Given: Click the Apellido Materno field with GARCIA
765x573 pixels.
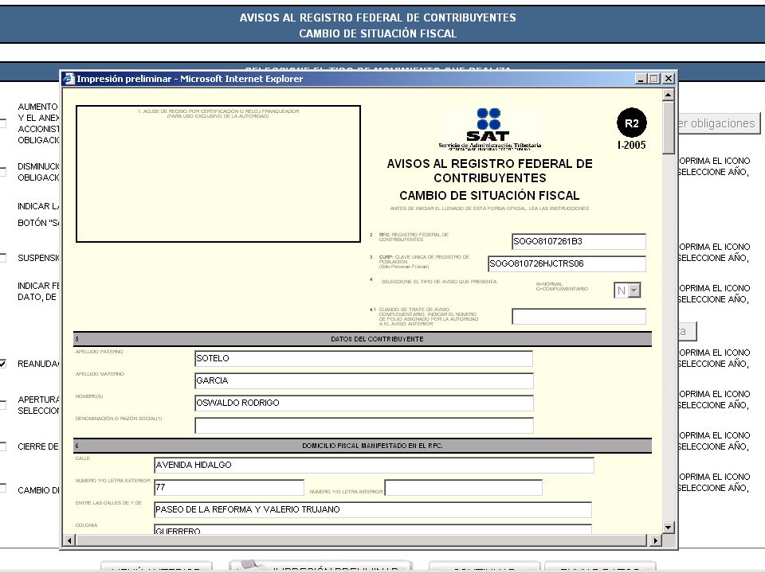Looking at the screenshot, I should coord(363,381).
